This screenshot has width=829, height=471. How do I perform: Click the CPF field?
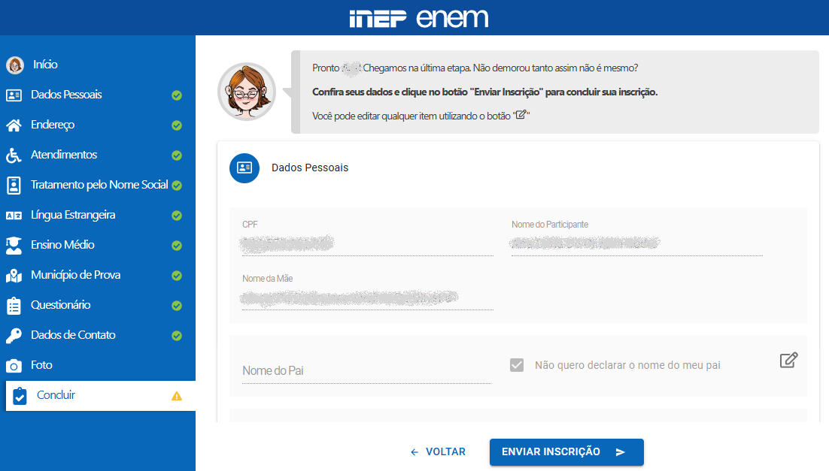coord(367,243)
